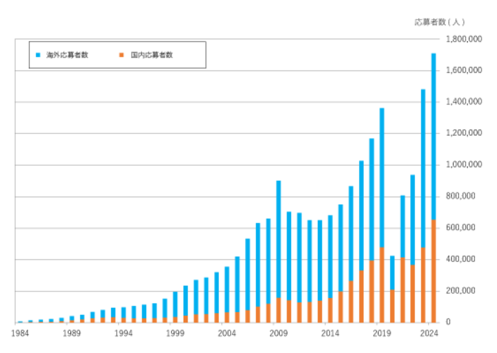Click the 0 label on the y-axis
Image resolution: width=497 pixels, height=353 pixels.
pyautogui.click(x=448, y=322)
